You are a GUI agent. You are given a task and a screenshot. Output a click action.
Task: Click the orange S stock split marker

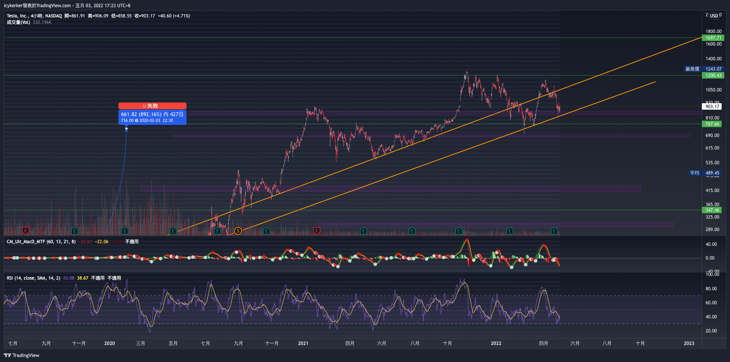click(x=238, y=231)
